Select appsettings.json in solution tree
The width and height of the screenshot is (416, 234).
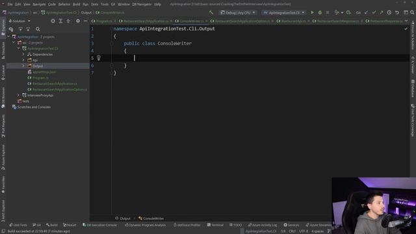pyautogui.click(x=44, y=72)
